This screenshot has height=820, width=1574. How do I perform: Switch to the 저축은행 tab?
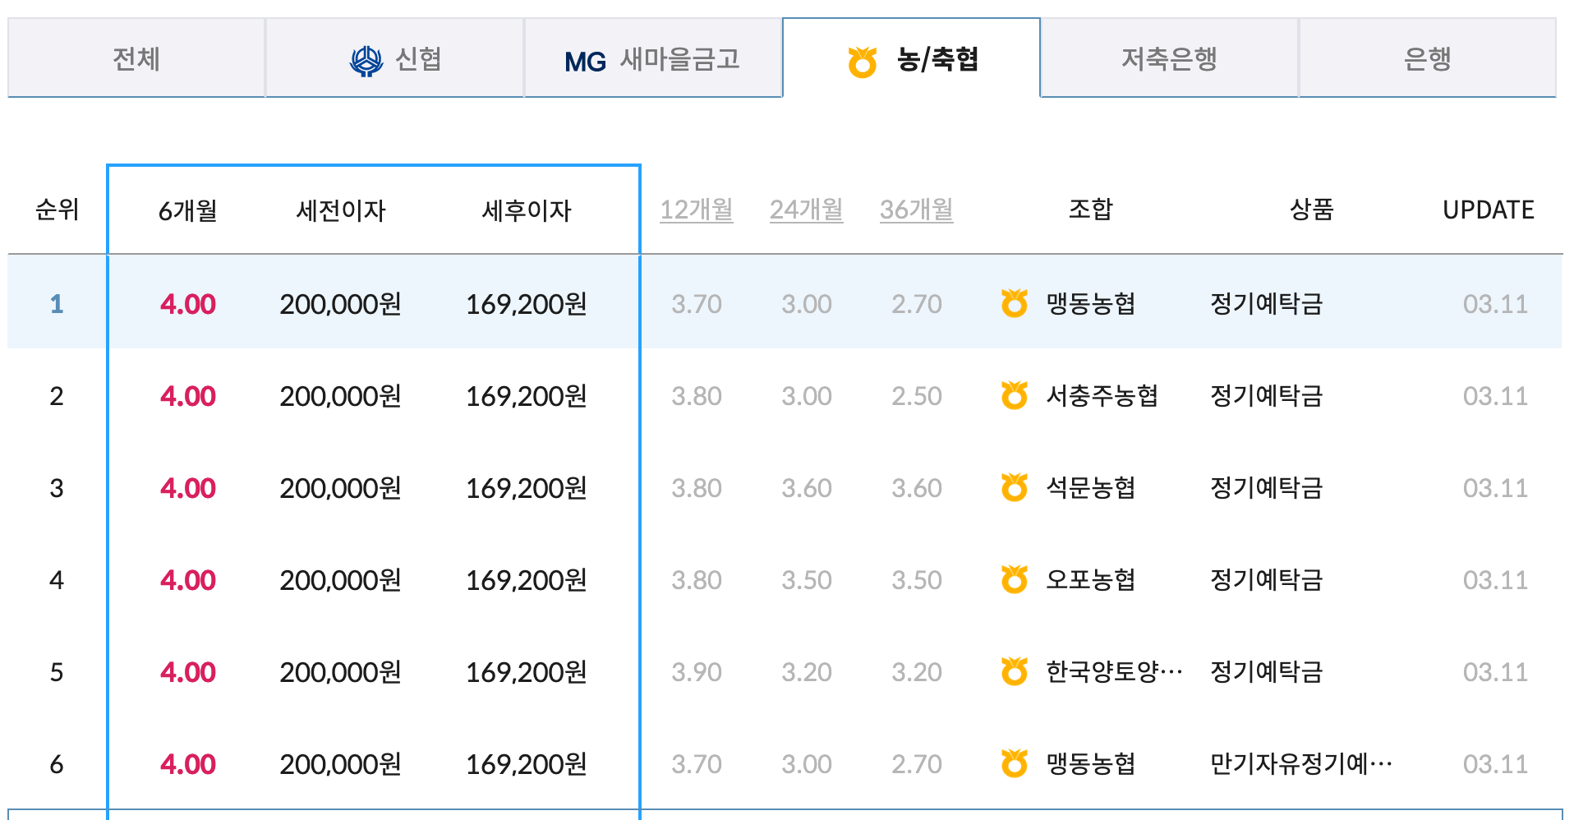coord(1169,59)
